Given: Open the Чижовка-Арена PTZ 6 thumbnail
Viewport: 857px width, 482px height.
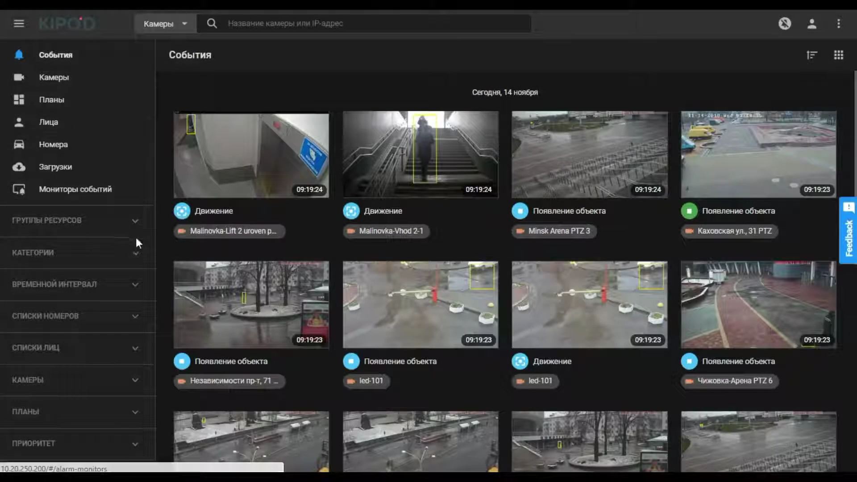Looking at the screenshot, I should click(x=759, y=305).
